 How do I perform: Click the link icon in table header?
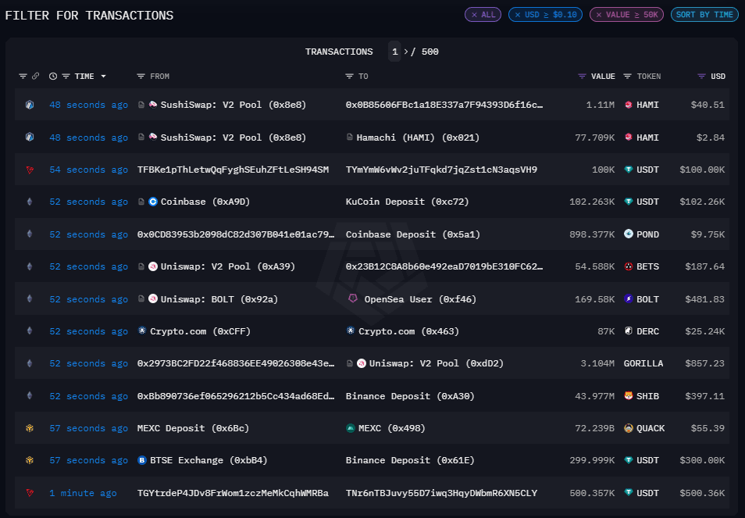coord(36,76)
